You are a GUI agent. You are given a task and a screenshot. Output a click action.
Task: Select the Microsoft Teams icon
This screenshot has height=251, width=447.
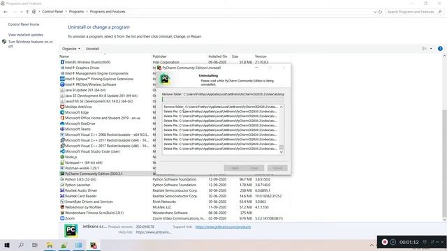tap(62, 129)
